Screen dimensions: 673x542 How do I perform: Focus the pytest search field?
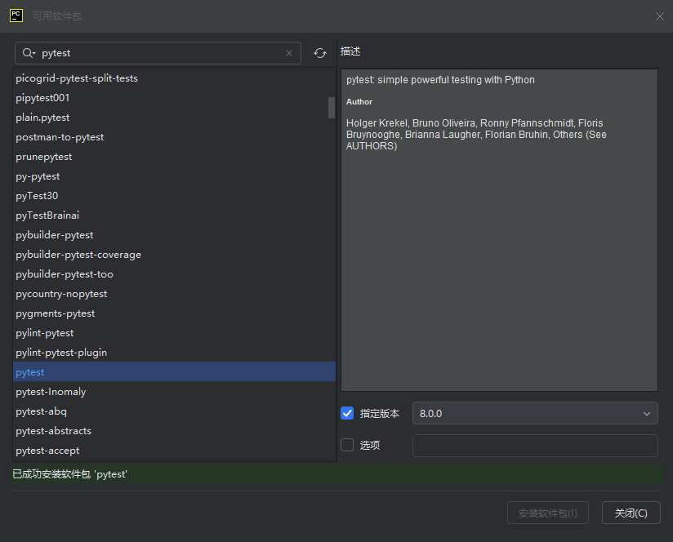(158, 53)
